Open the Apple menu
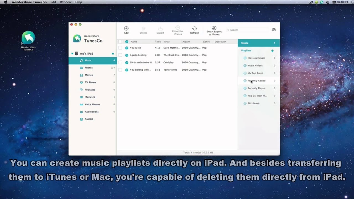The image size is (354, 199). [6, 2]
